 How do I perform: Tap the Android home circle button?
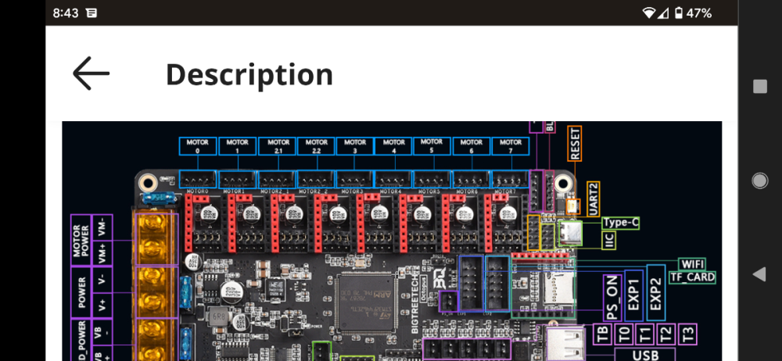click(x=759, y=180)
